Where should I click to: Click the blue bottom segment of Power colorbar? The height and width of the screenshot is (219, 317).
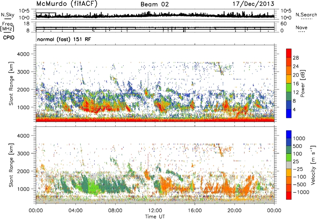tap(289, 113)
